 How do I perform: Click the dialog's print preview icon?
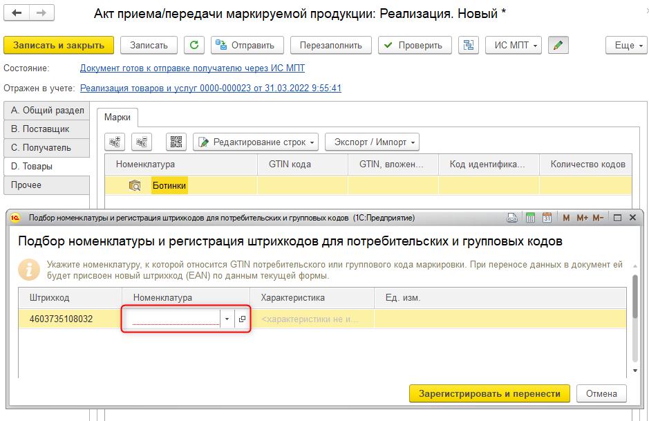[512, 218]
